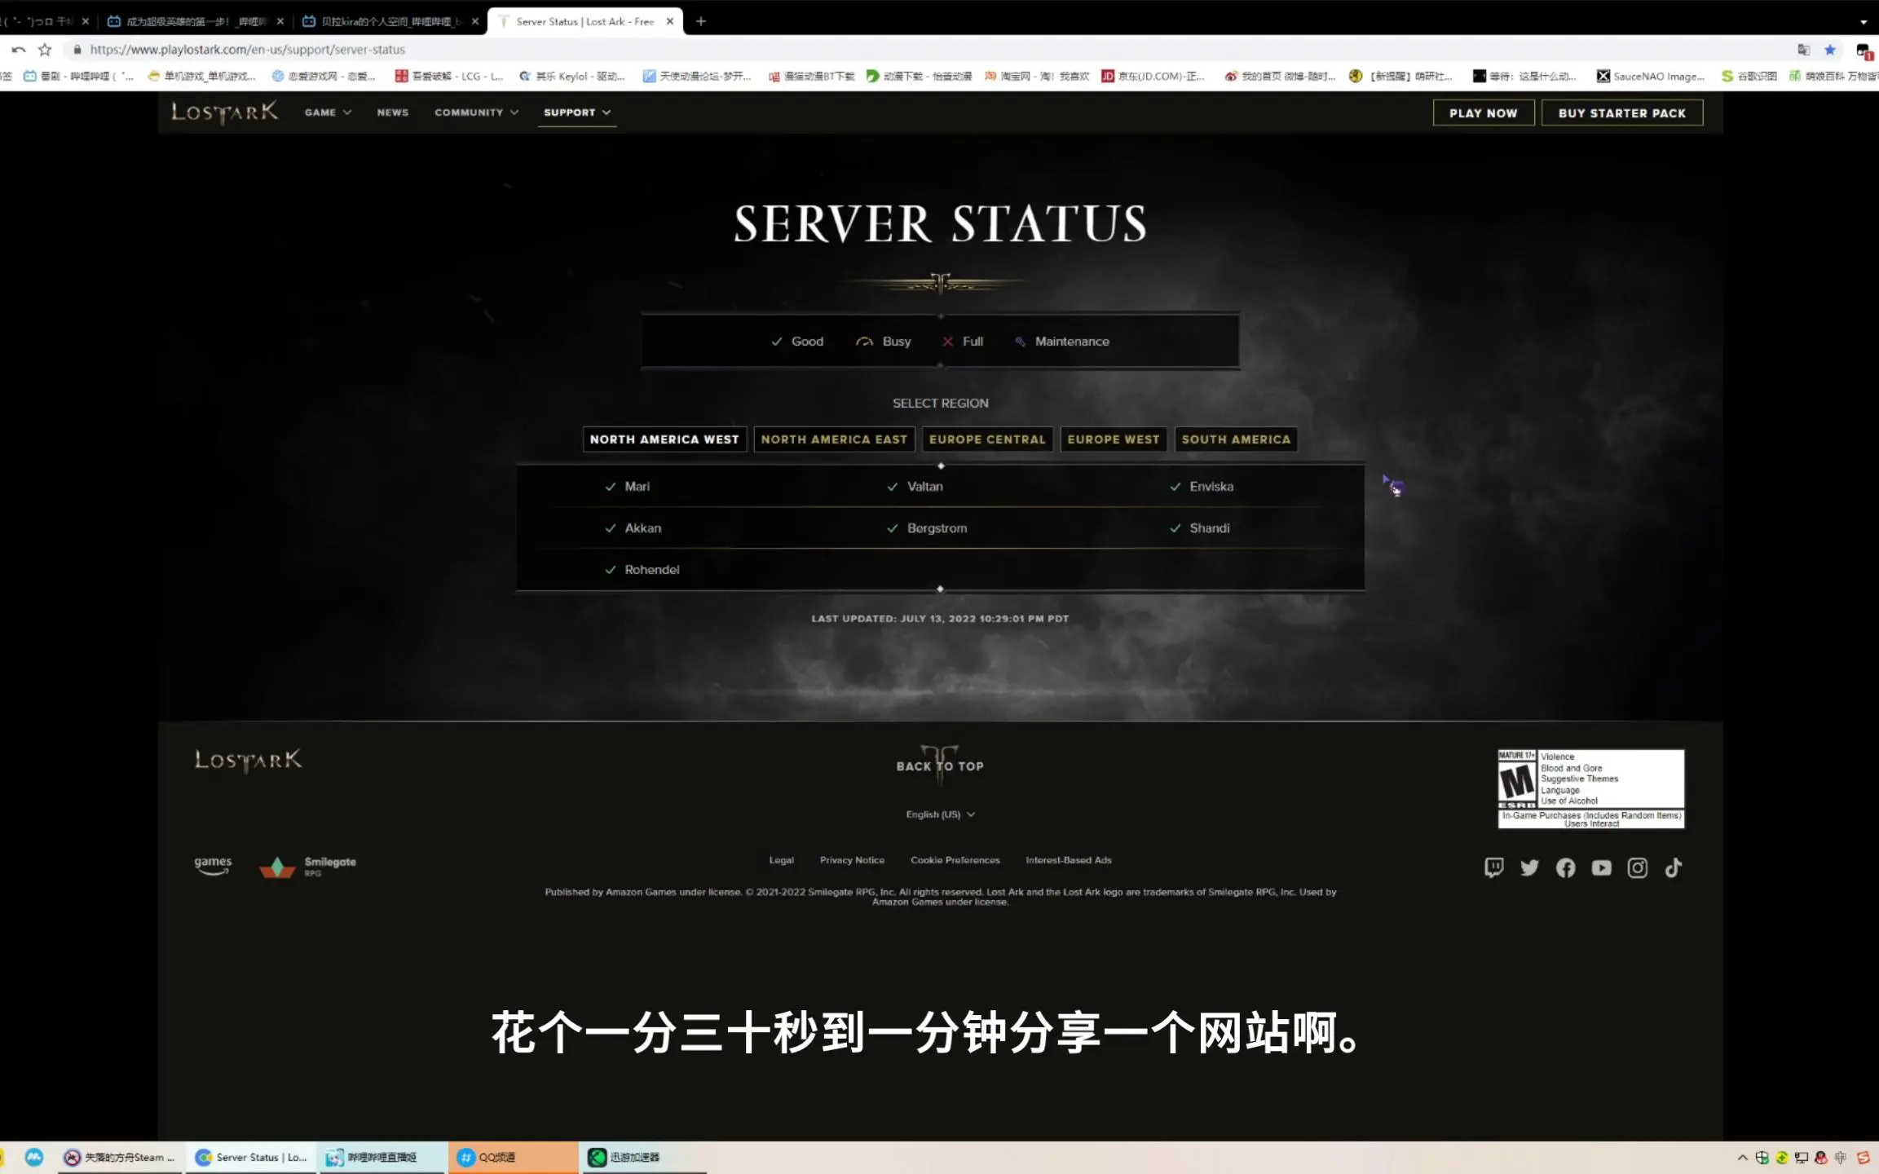
Task: Select the North America East region tab
Action: pyautogui.click(x=834, y=439)
